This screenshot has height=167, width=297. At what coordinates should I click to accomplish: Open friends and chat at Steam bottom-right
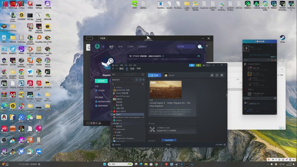pos(221,145)
